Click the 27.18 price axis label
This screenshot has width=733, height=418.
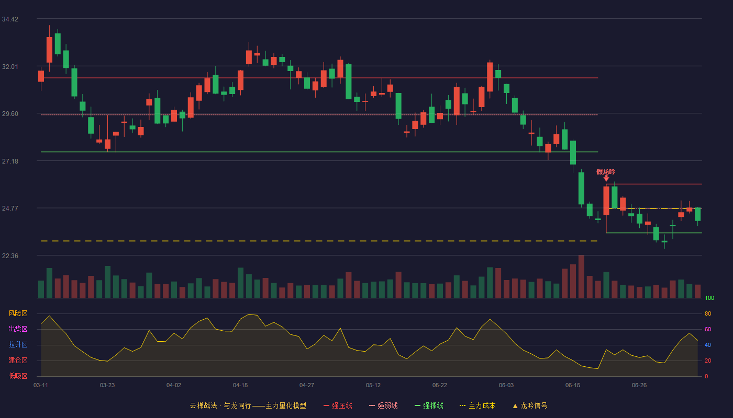click(10, 161)
